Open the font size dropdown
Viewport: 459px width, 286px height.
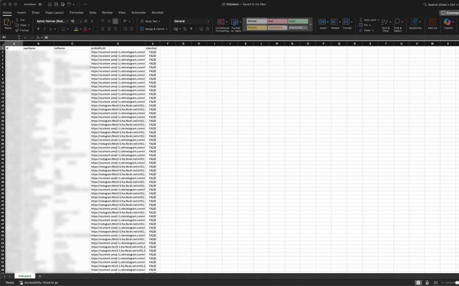pyautogui.click(x=80, y=21)
